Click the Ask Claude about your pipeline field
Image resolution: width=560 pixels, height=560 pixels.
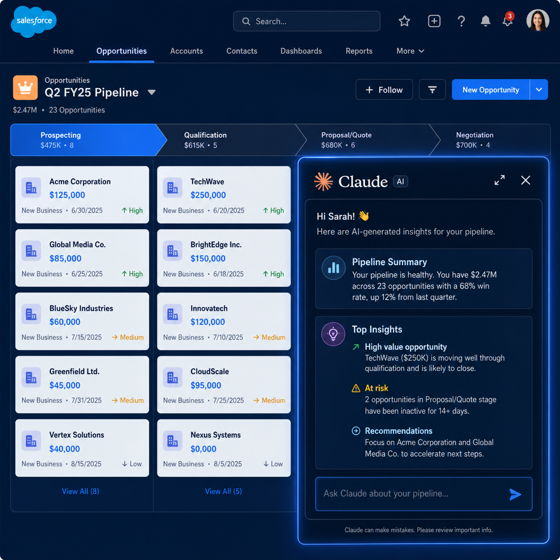coord(424,494)
